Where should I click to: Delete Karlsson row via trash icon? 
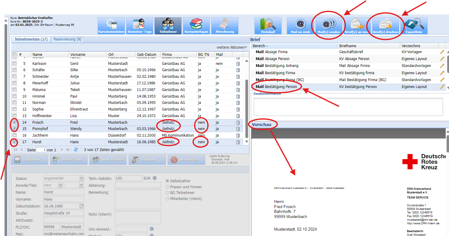(x=238, y=64)
